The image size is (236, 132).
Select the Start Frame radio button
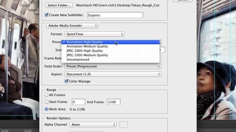46,102
